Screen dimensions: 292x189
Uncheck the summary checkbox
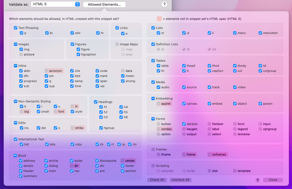point(21,176)
